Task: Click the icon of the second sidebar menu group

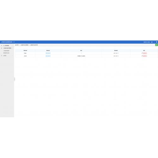Action: click(x=2, y=48)
